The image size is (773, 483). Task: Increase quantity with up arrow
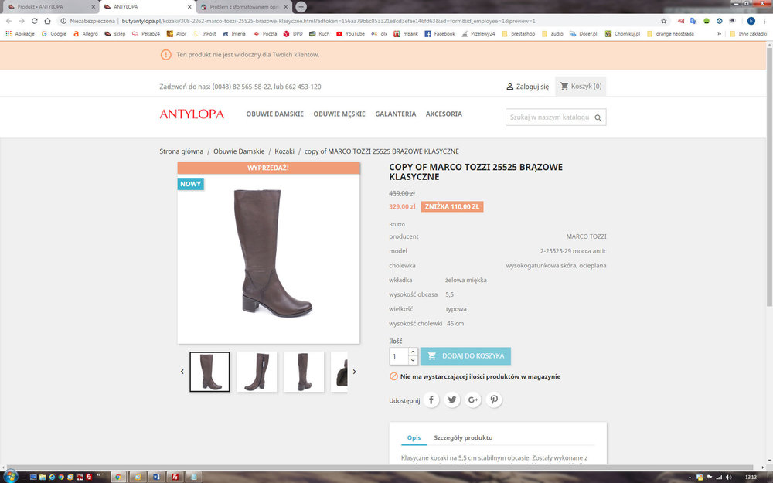click(413, 352)
